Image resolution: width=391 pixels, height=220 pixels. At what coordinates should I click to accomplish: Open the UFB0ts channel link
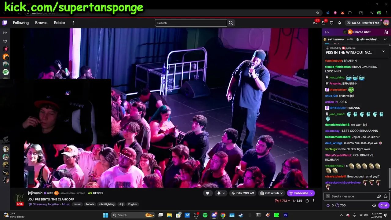click(98, 193)
